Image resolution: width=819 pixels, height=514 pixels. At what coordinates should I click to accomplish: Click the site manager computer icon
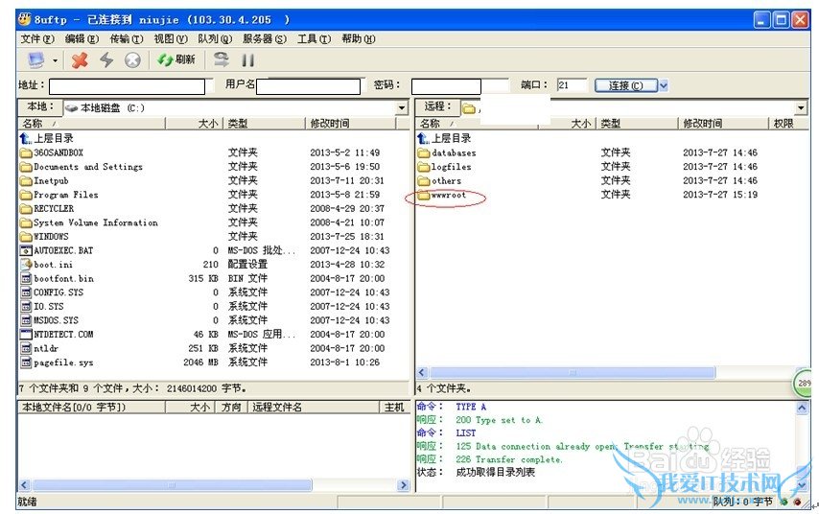click(x=35, y=60)
